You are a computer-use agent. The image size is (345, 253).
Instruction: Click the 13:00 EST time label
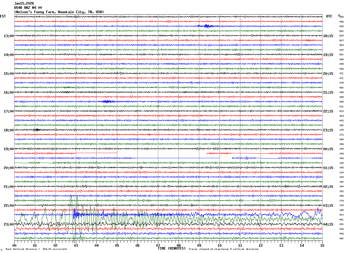[9, 36]
